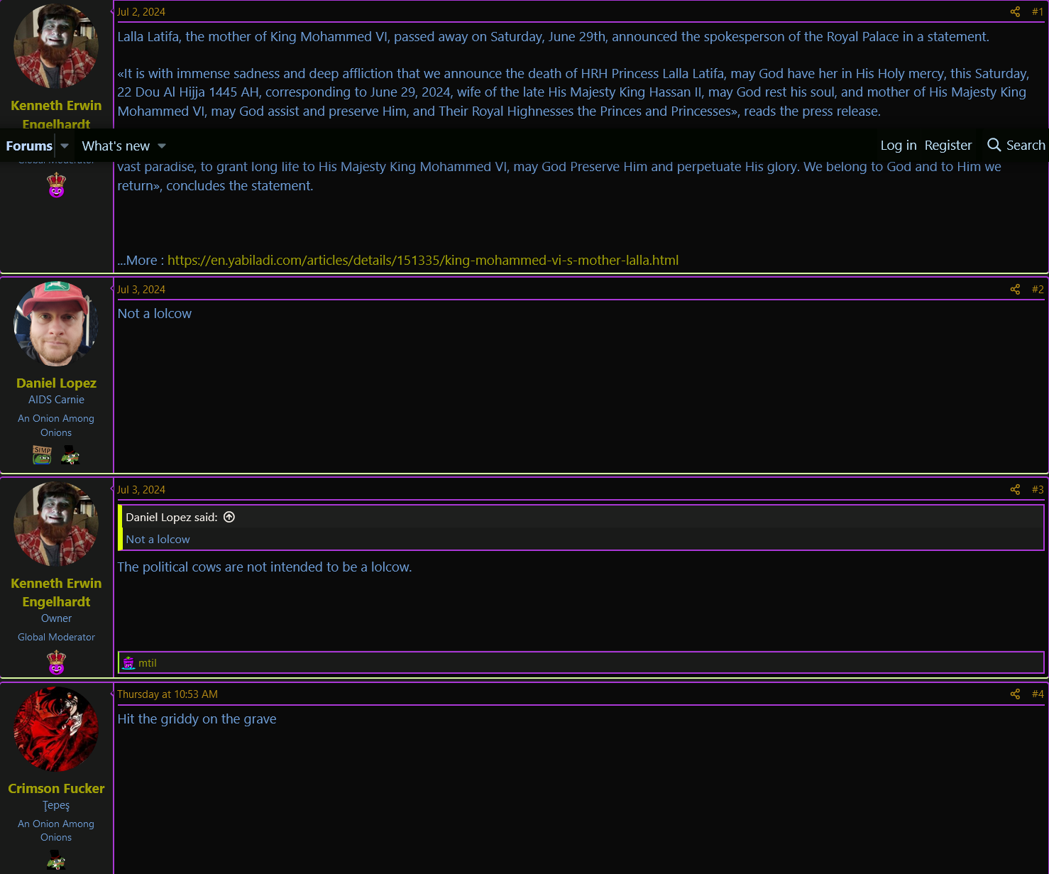
Task: Click Jul 3, 2024 date on post #3
Action: [x=141, y=490]
